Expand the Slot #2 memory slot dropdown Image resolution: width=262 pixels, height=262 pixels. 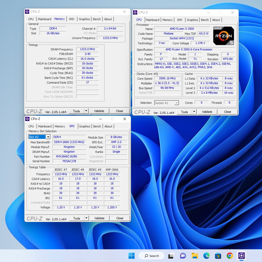[x=48, y=137]
